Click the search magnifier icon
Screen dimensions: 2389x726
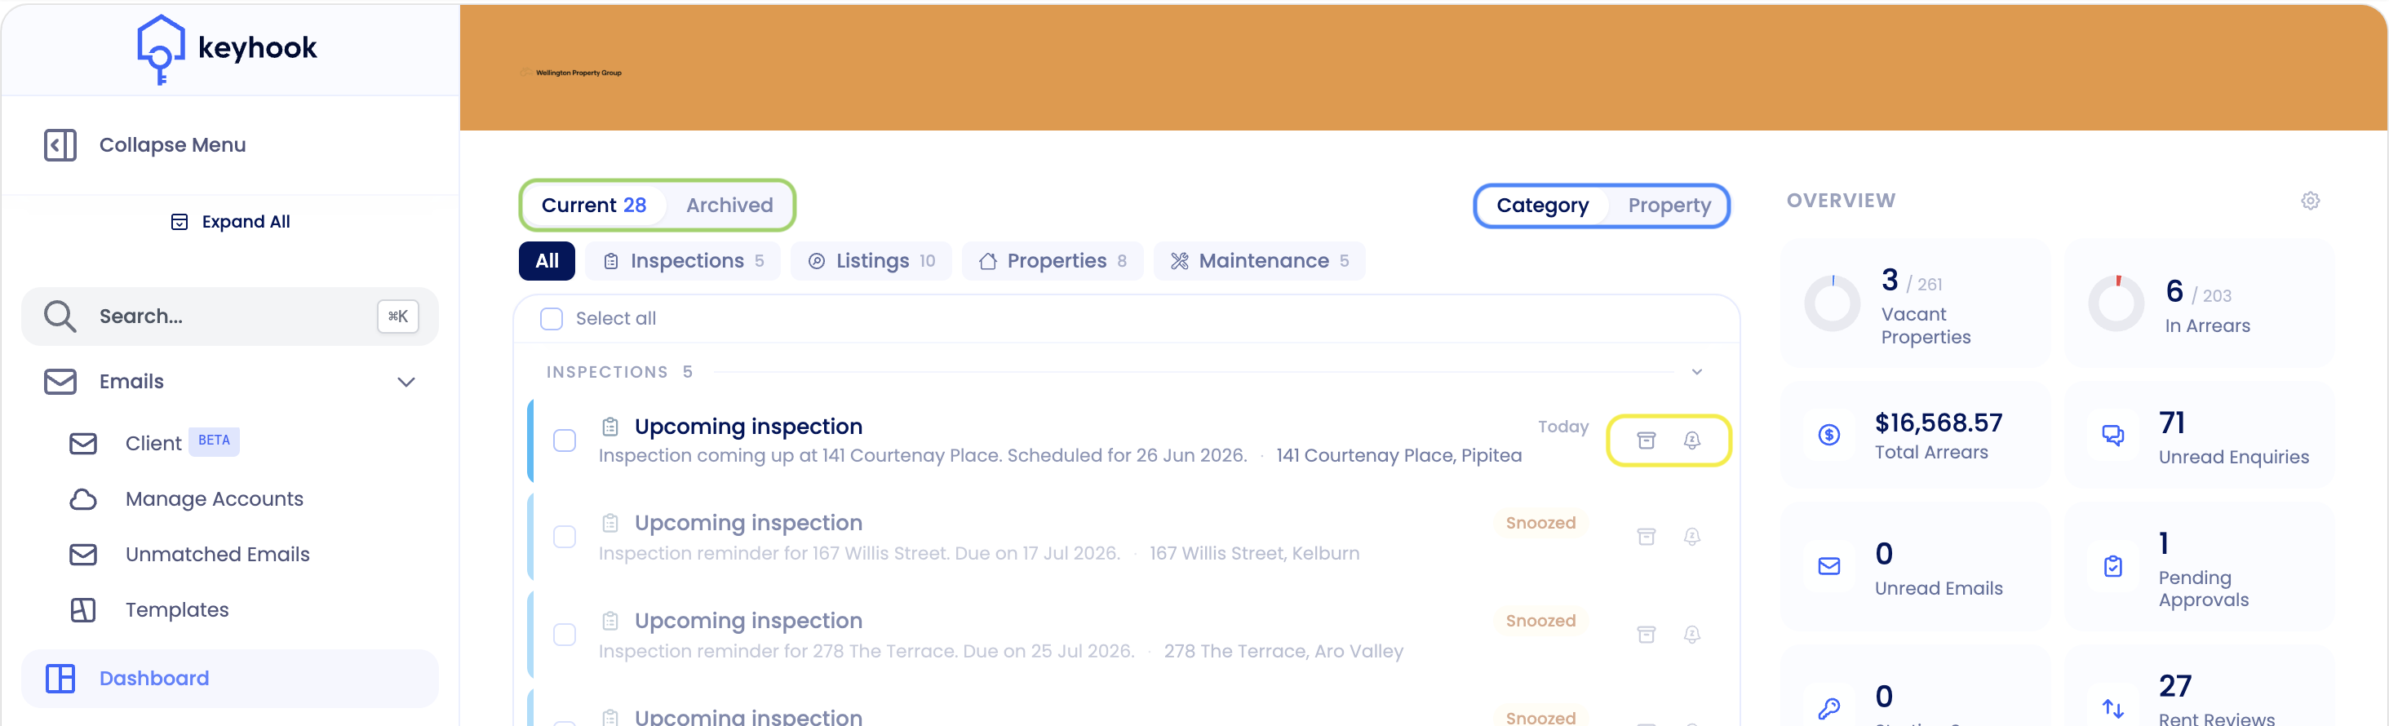click(60, 317)
